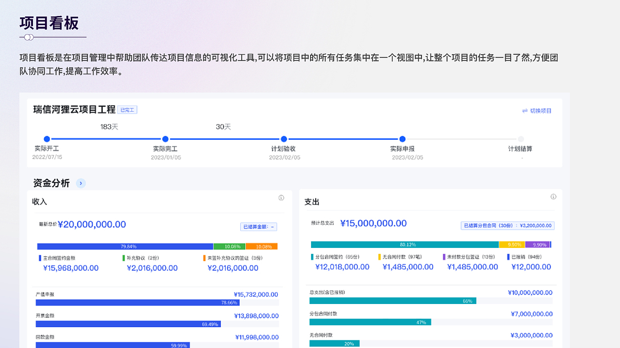Click the 产值申报 row label
Image resolution: width=620 pixels, height=348 pixels.
45,294
